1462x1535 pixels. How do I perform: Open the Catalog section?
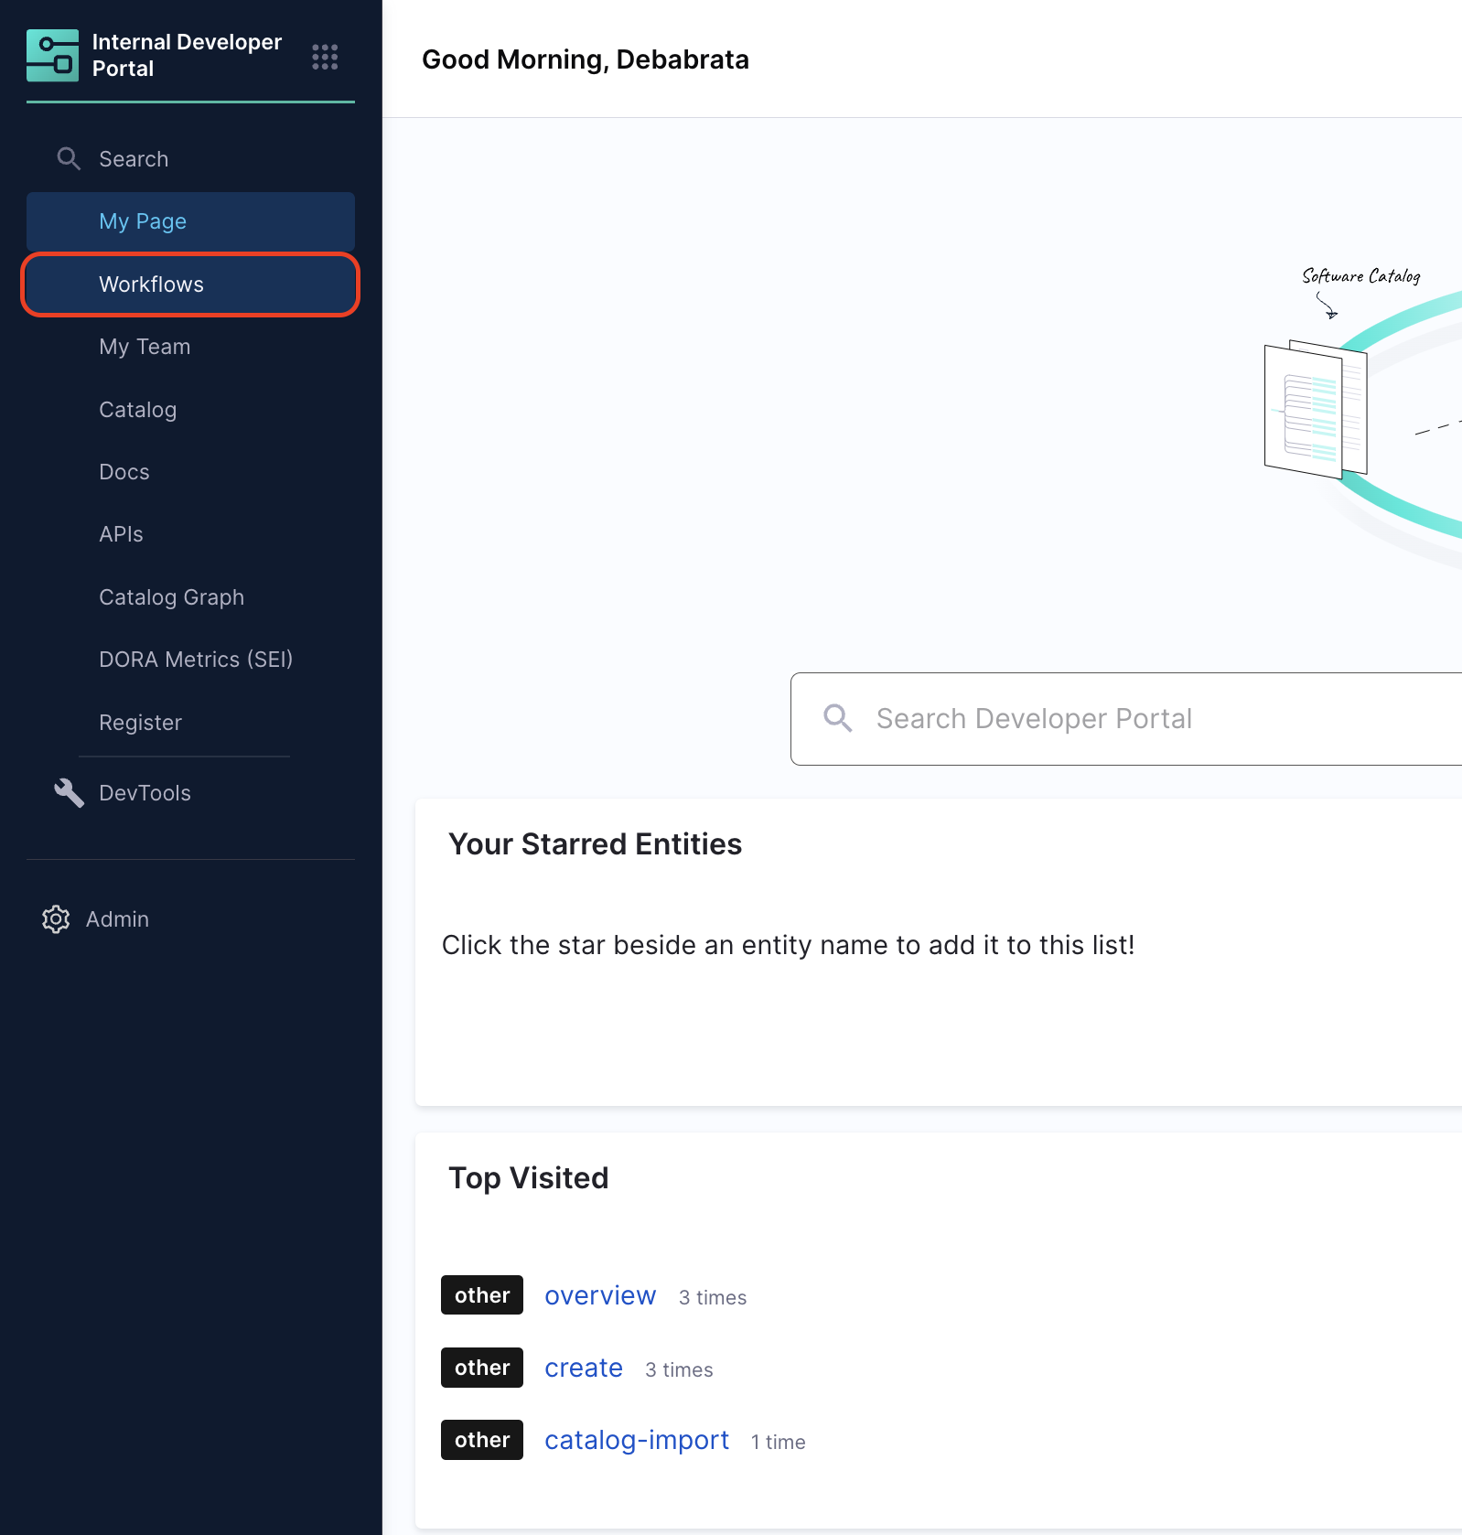[137, 410]
